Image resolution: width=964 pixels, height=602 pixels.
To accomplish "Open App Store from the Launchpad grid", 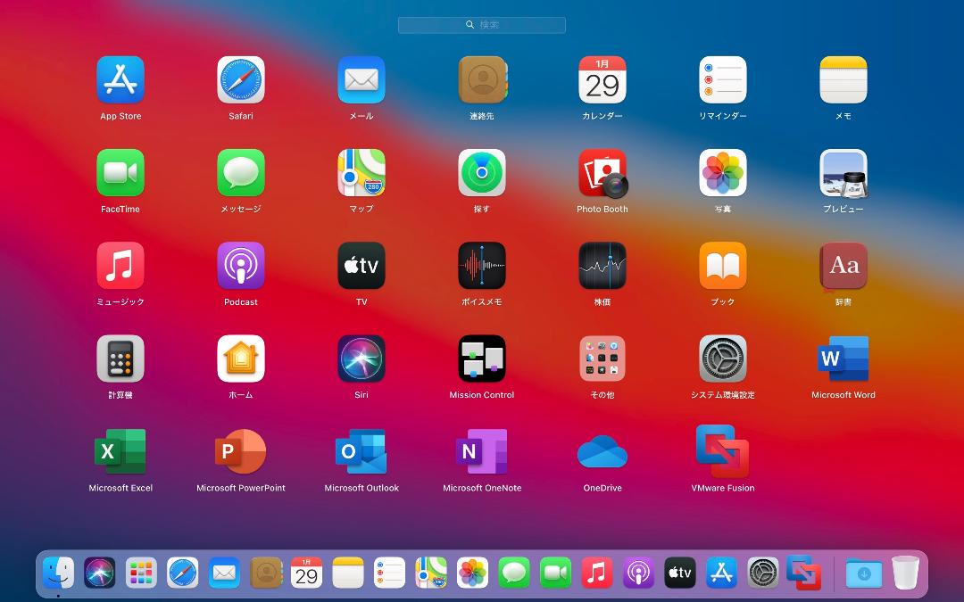I will [x=120, y=80].
